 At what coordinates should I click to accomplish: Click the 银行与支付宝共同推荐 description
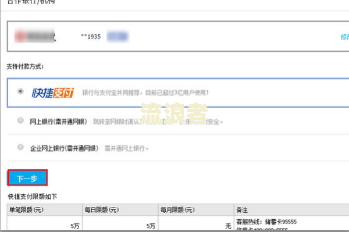pyautogui.click(x=145, y=92)
